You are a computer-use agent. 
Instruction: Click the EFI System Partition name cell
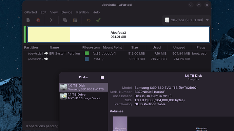click(x=64, y=53)
